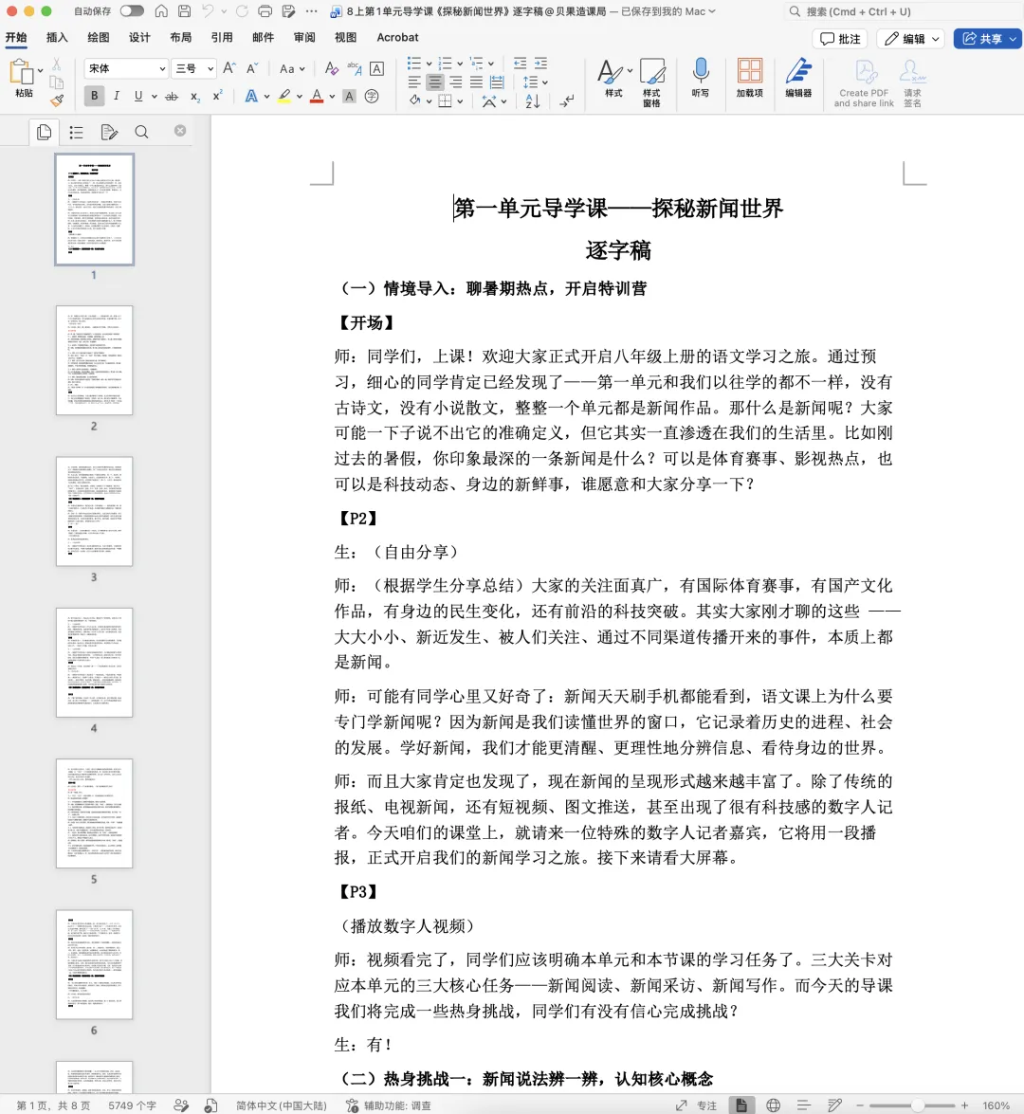Click language 简体中文(中国大陆) in status bar
Image resolution: width=1024 pixels, height=1114 pixels.
click(x=282, y=1105)
